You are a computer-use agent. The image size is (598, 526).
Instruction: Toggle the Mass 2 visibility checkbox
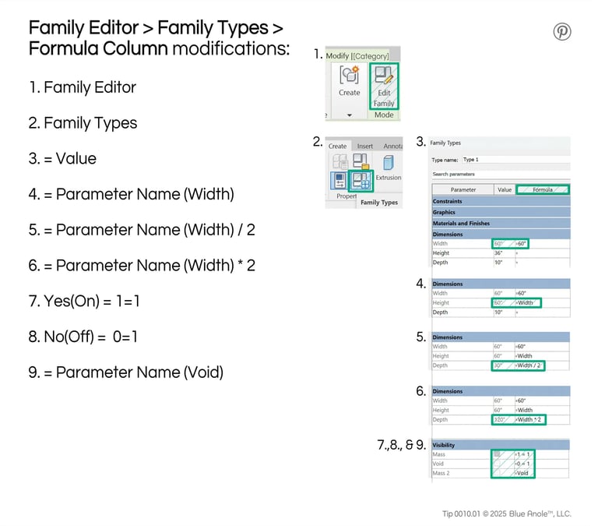click(x=497, y=473)
